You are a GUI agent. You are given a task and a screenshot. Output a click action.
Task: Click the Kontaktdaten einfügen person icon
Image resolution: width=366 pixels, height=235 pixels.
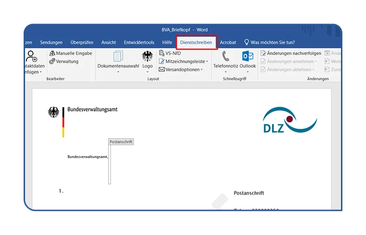click(31, 56)
